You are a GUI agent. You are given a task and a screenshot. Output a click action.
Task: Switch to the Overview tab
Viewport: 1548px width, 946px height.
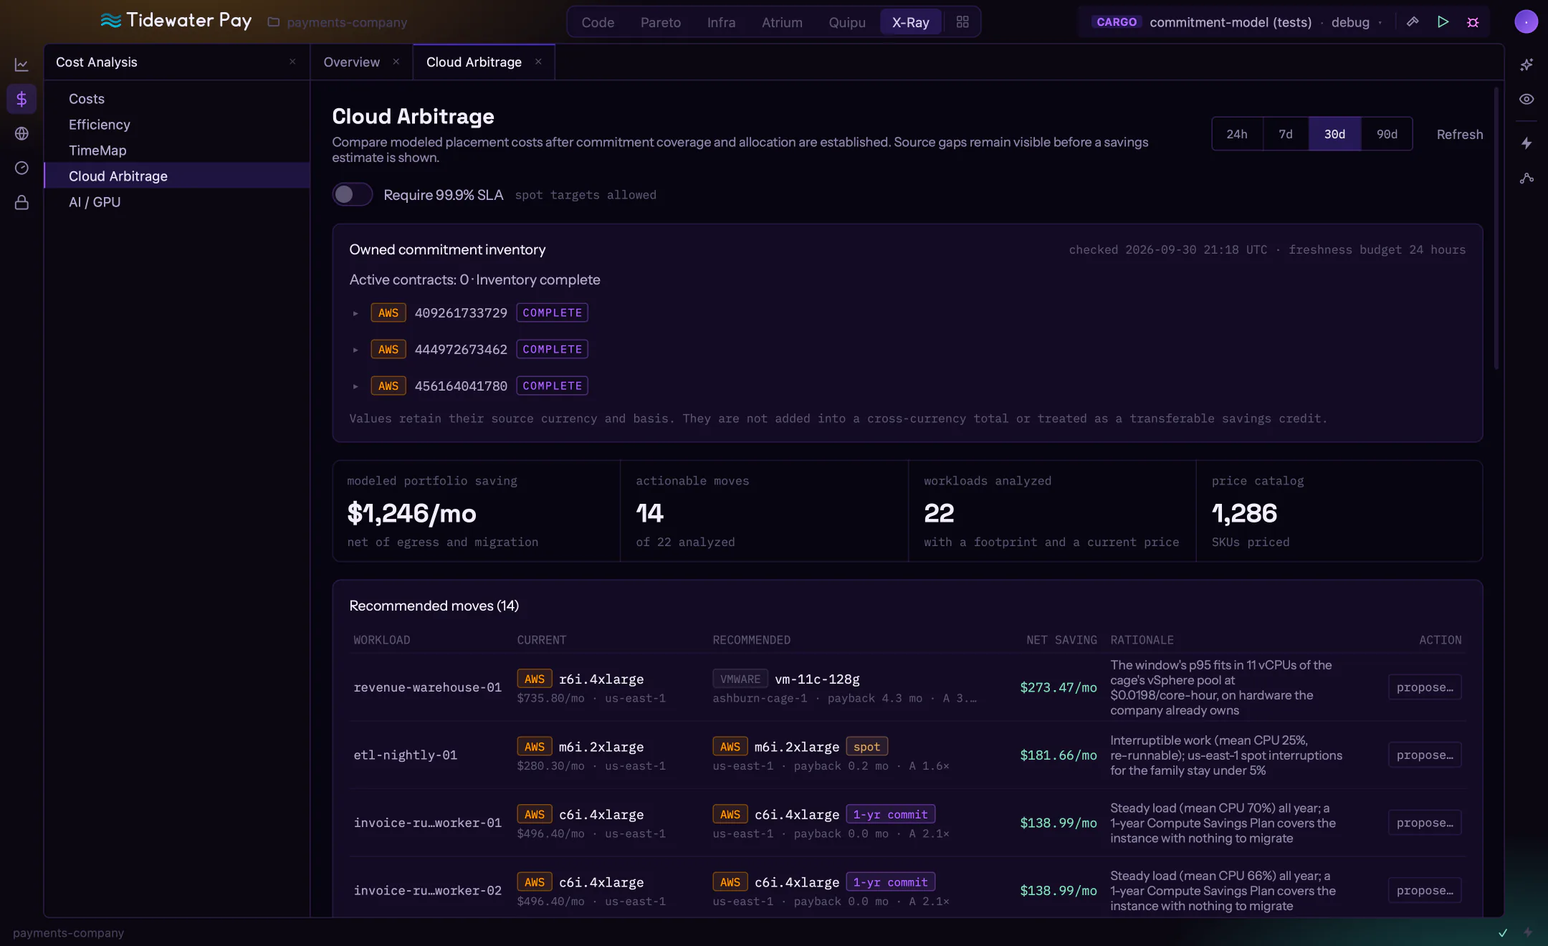[351, 62]
